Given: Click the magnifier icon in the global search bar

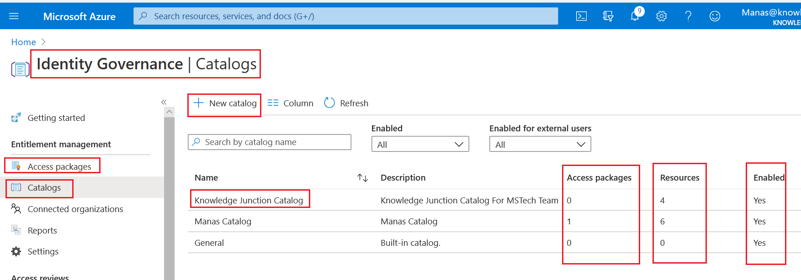Looking at the screenshot, I should pyautogui.click(x=143, y=16).
